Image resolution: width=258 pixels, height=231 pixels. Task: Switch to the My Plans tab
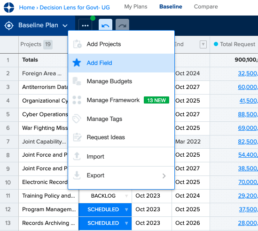pyautogui.click(x=136, y=7)
